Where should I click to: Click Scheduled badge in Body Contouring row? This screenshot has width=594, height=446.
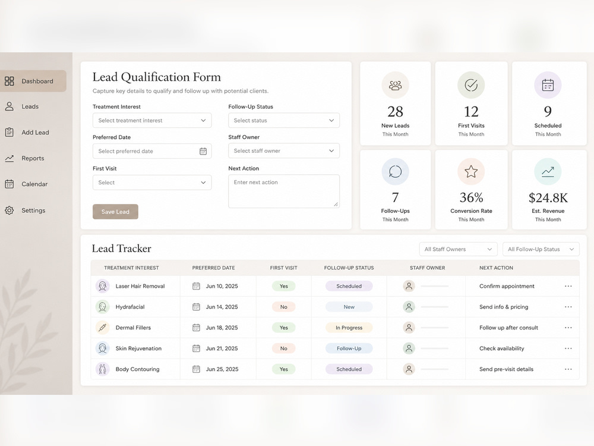pyautogui.click(x=349, y=369)
